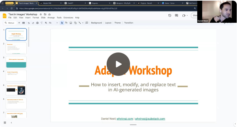
Task: Click the Layout button
Action: 108,23
